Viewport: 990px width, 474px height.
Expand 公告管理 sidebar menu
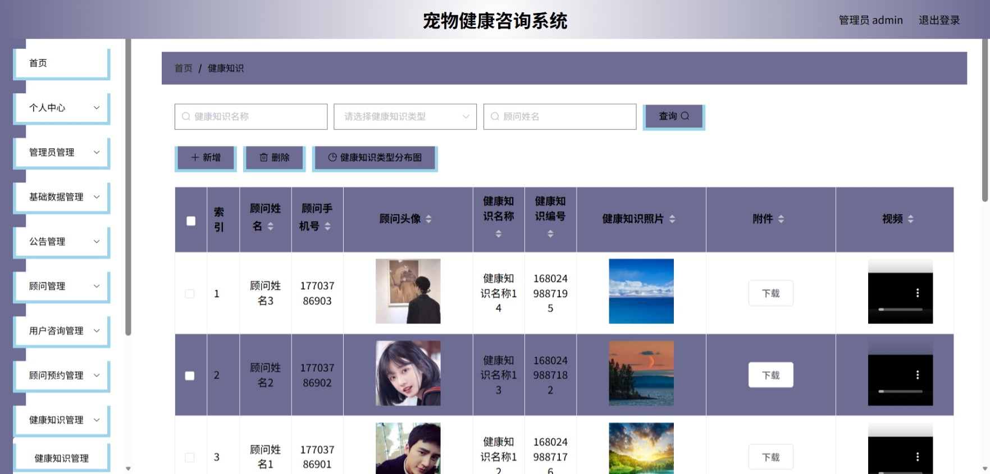coord(61,241)
